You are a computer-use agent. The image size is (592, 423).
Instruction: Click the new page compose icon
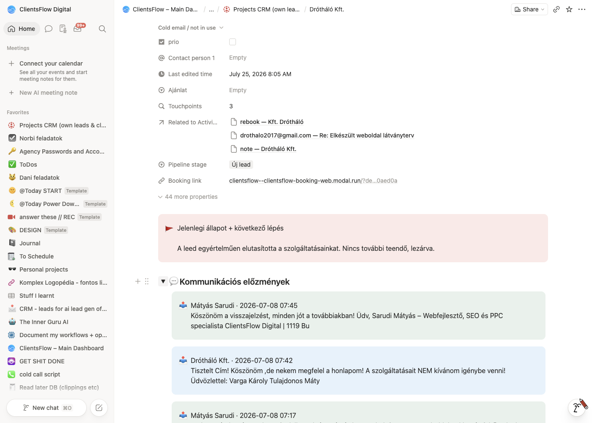pos(99,408)
